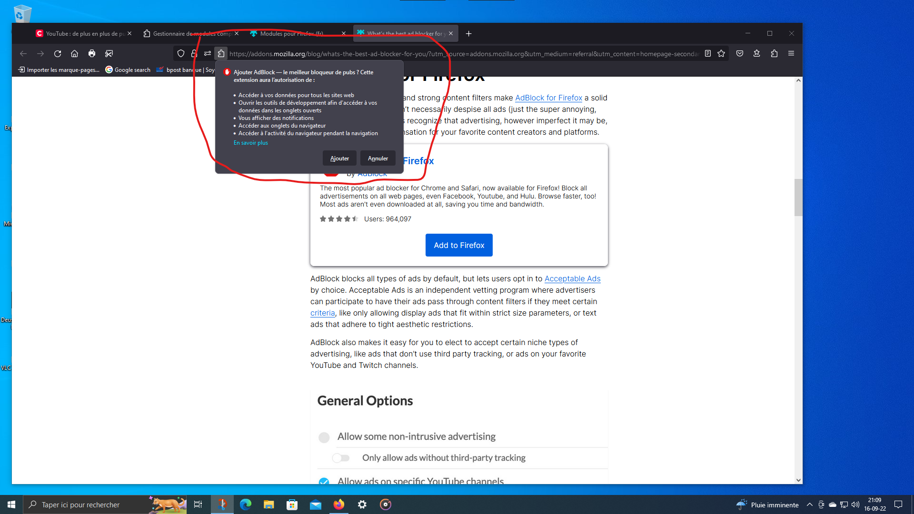Click scrollbar down arrow on page
Image resolution: width=914 pixels, height=514 pixels.
[x=798, y=480]
